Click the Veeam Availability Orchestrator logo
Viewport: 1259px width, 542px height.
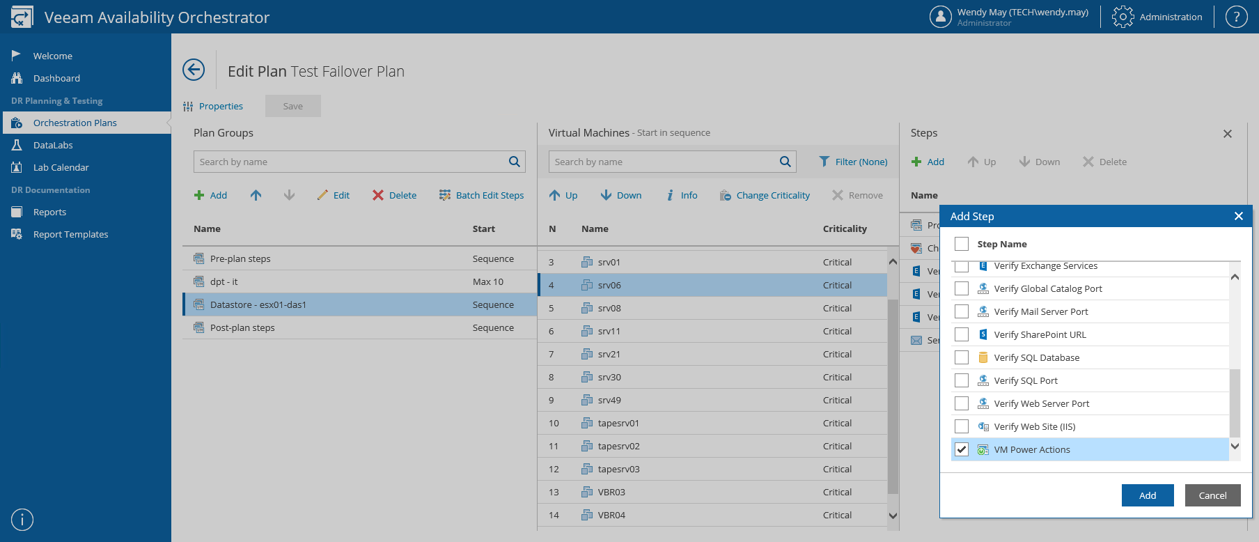pyautogui.click(x=22, y=17)
